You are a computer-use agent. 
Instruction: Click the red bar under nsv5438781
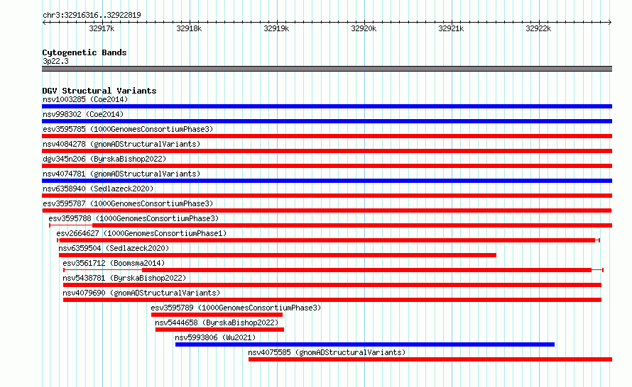tap(332, 285)
